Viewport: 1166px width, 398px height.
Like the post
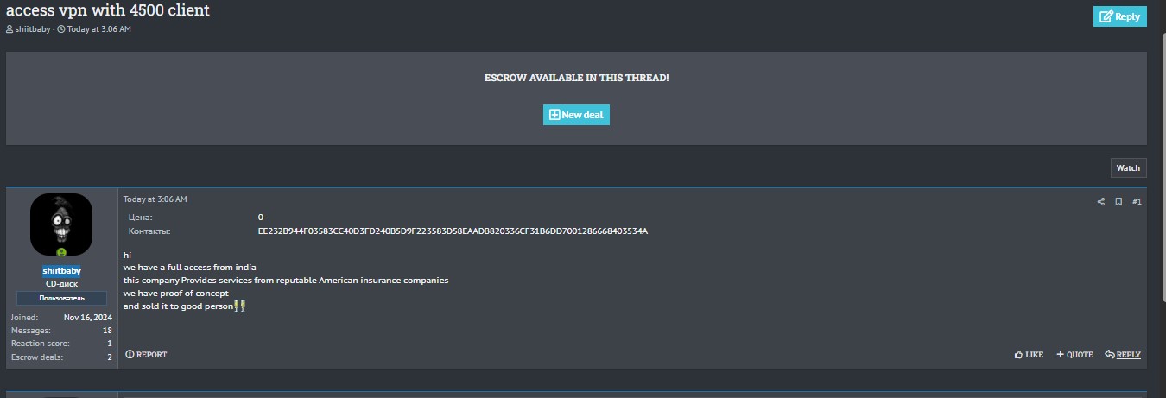(x=1029, y=355)
